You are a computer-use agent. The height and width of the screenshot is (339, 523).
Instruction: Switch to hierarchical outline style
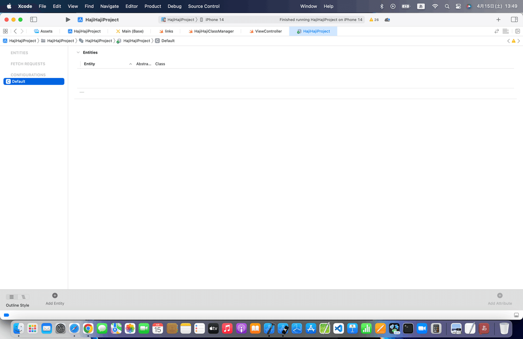(24, 297)
